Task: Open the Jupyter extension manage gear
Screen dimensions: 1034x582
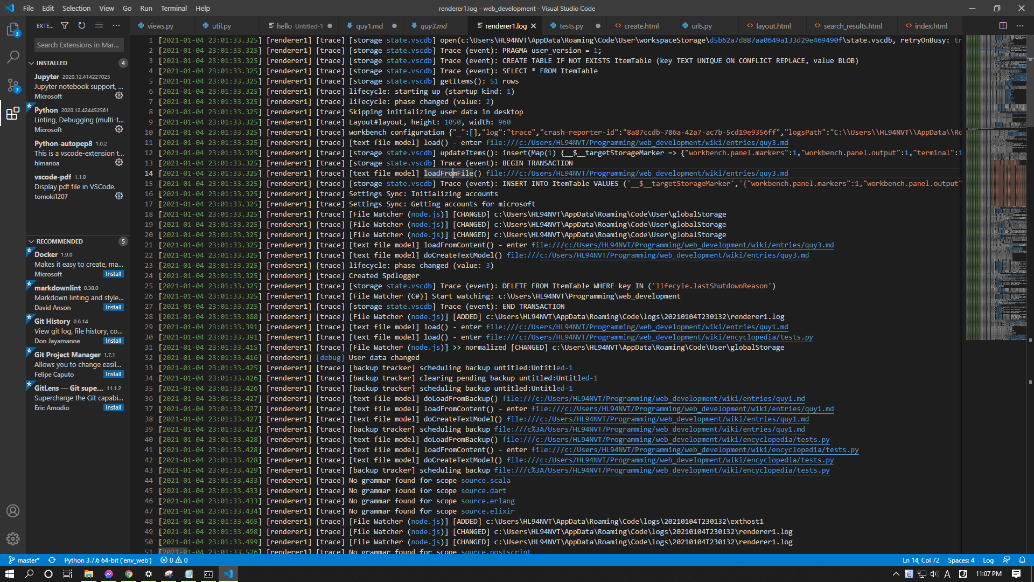Action: coord(119,95)
